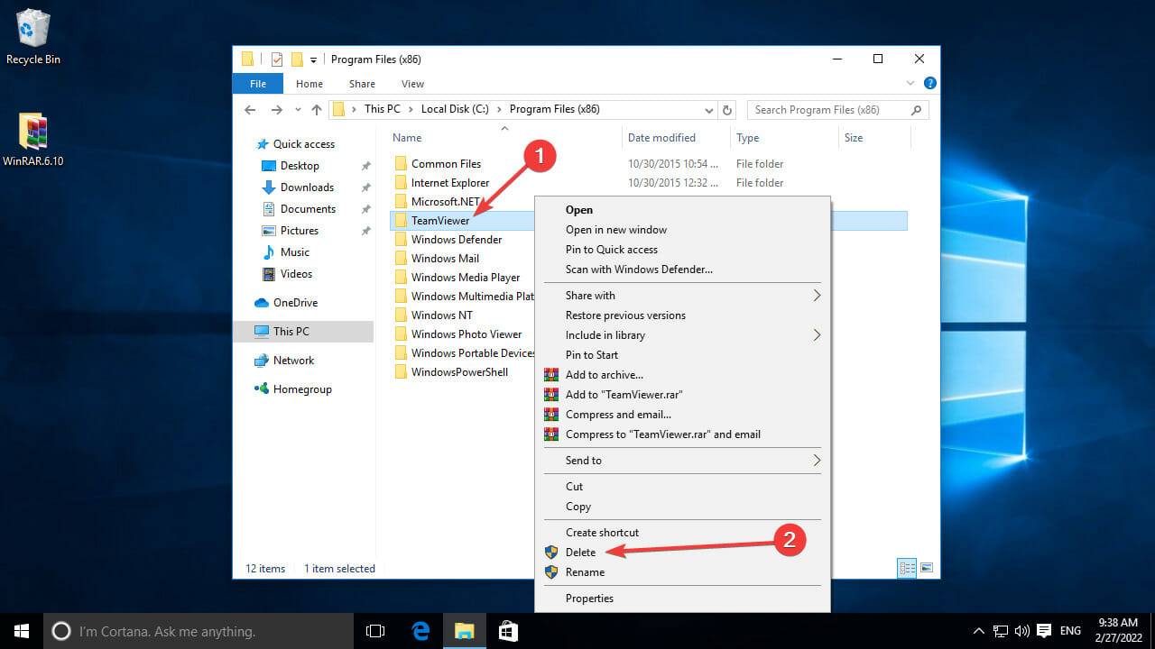Screen dimensions: 1155x649
Task: Navigate up one level with the up arrow
Action: [x=317, y=109]
